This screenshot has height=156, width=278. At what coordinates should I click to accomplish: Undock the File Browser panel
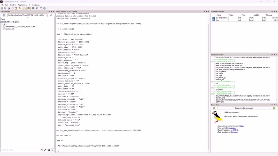(x=52, y=12)
